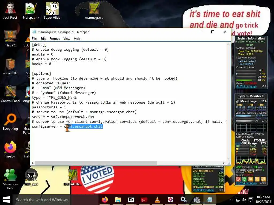Click the refresh icon in Top Process Monitor
274x205 pixels.
tap(222, 171)
